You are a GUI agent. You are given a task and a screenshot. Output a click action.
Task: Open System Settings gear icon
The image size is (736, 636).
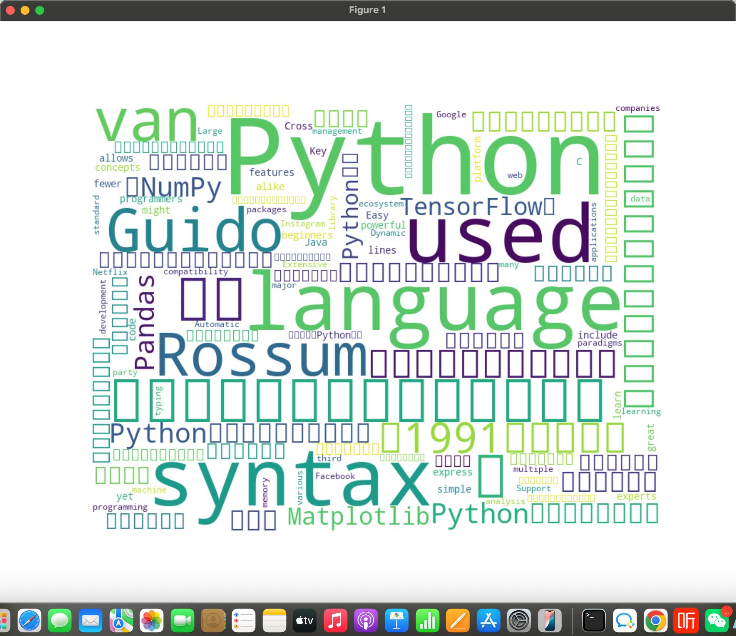point(519,620)
